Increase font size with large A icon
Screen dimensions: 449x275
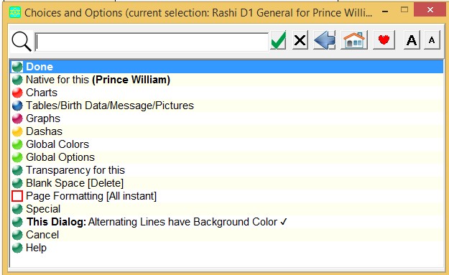coord(412,40)
